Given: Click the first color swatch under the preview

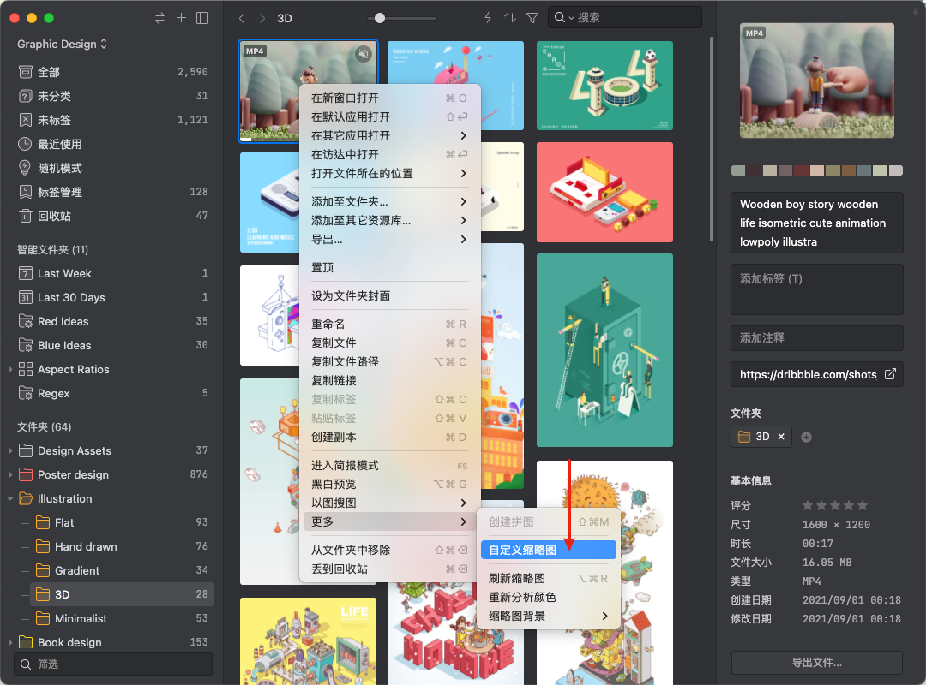Looking at the screenshot, I should (x=737, y=170).
